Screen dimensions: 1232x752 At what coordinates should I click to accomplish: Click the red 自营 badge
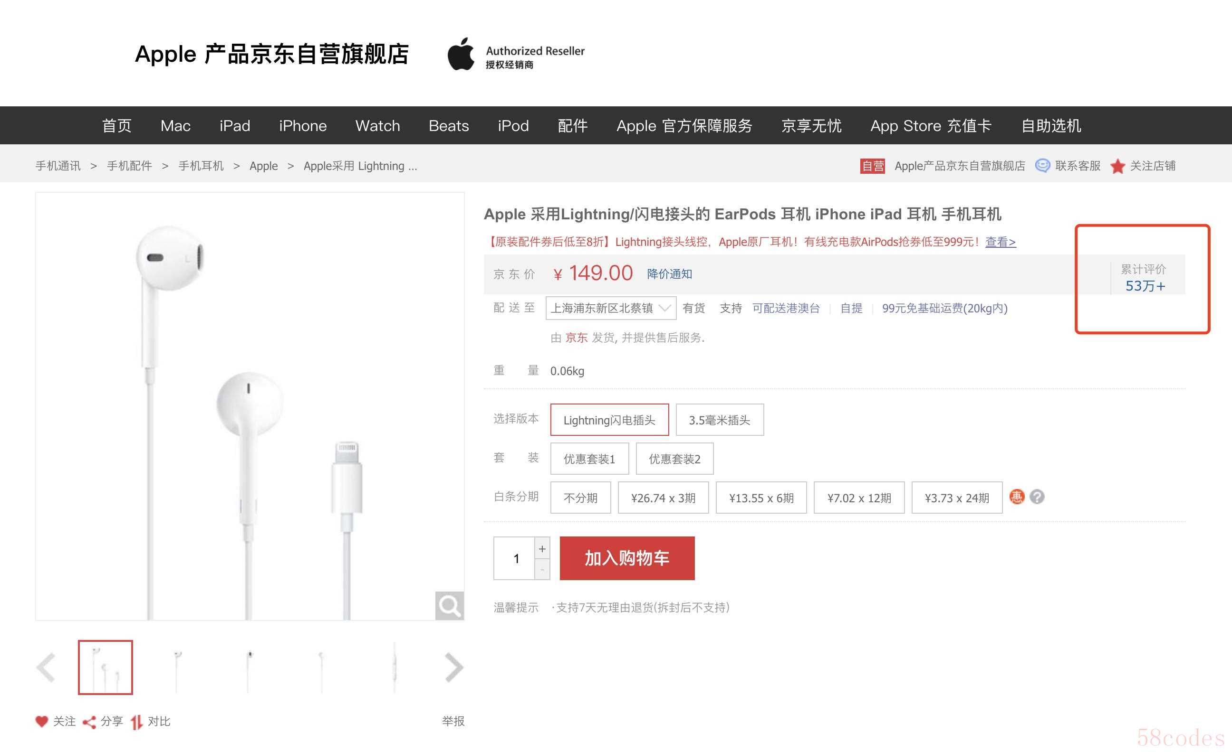pyautogui.click(x=873, y=166)
